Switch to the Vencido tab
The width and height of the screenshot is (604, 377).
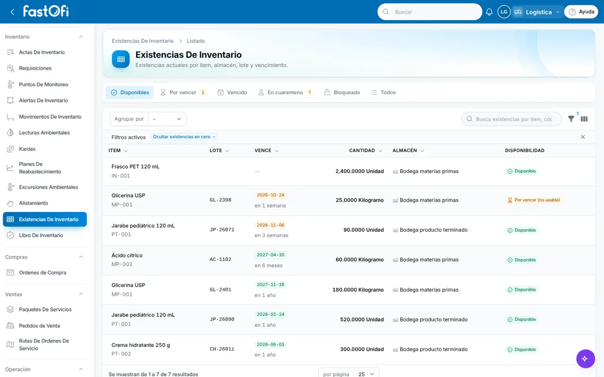tap(232, 92)
